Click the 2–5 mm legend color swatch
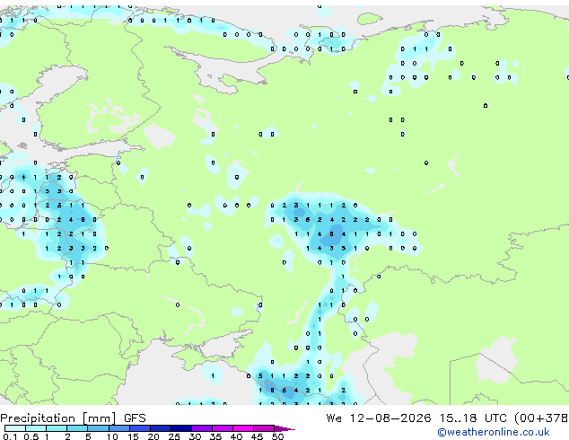569x440 pixels. click(x=77, y=428)
